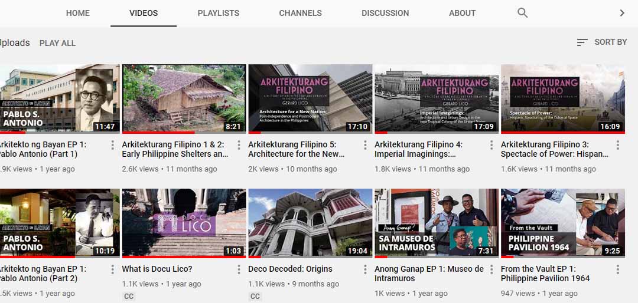Play the Philippine Pavilion 1964 video thumbnail
The height and width of the screenshot is (303, 638).
[562, 222]
